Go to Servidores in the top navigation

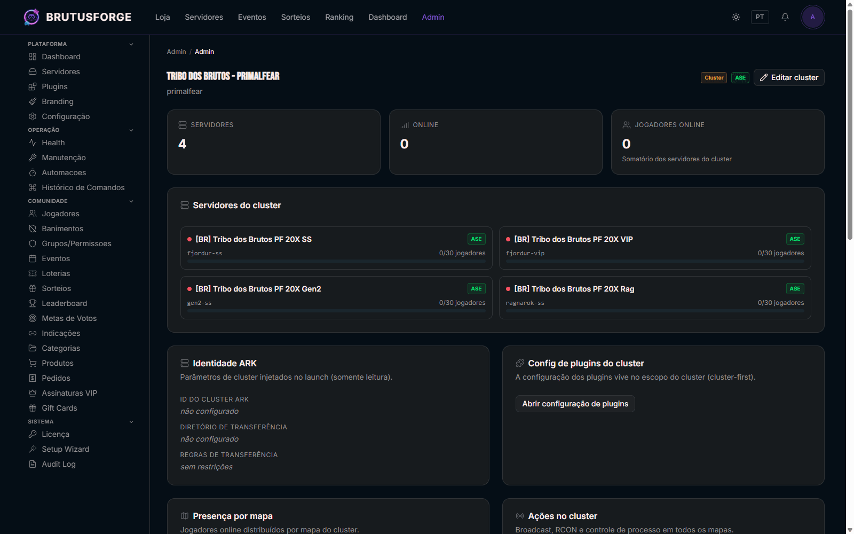[204, 17]
